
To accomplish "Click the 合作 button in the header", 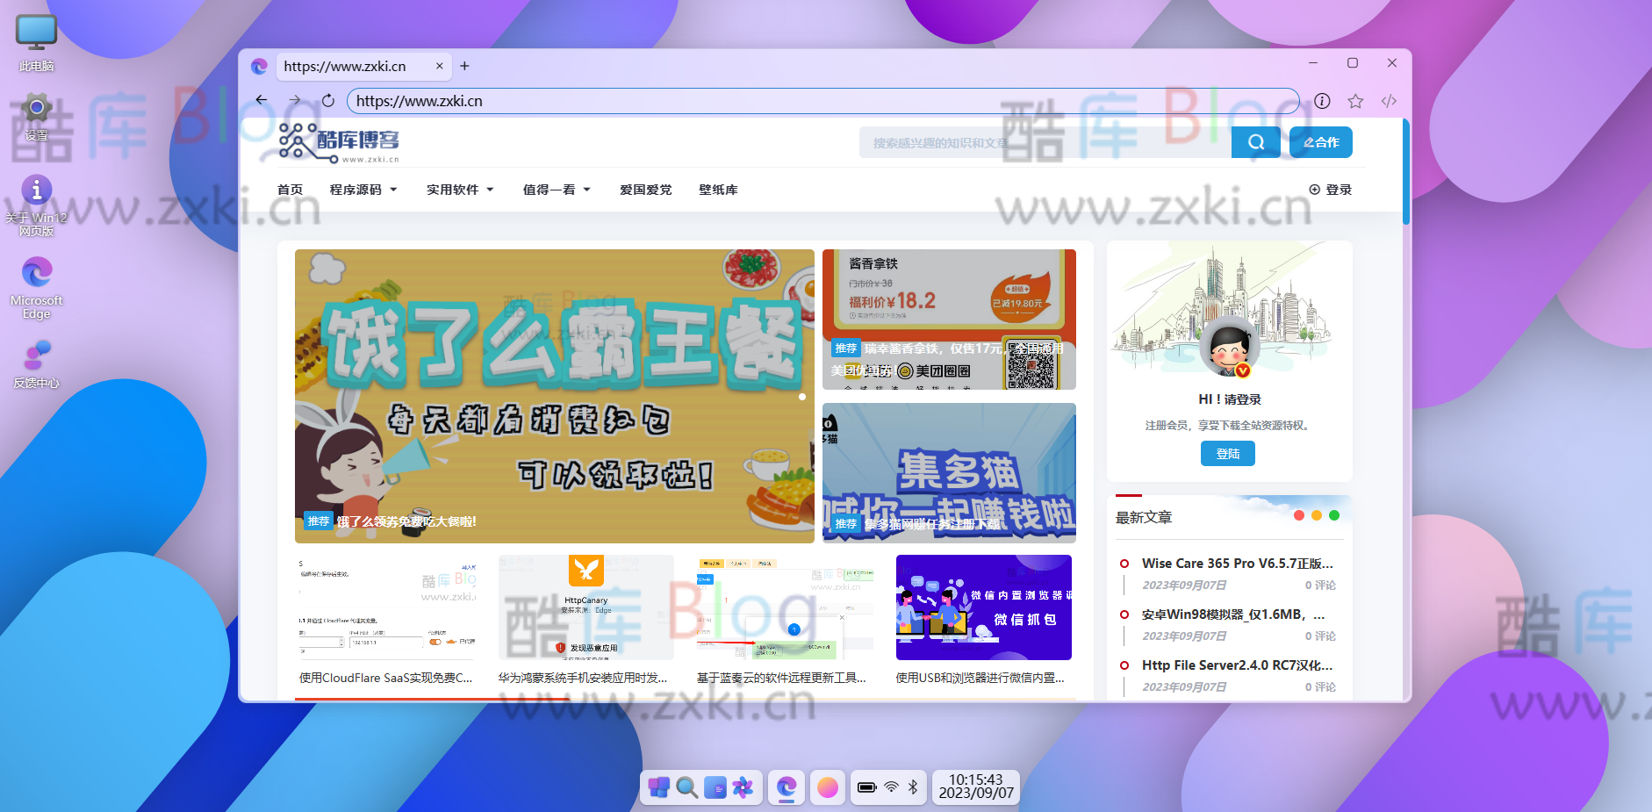I will tap(1320, 141).
